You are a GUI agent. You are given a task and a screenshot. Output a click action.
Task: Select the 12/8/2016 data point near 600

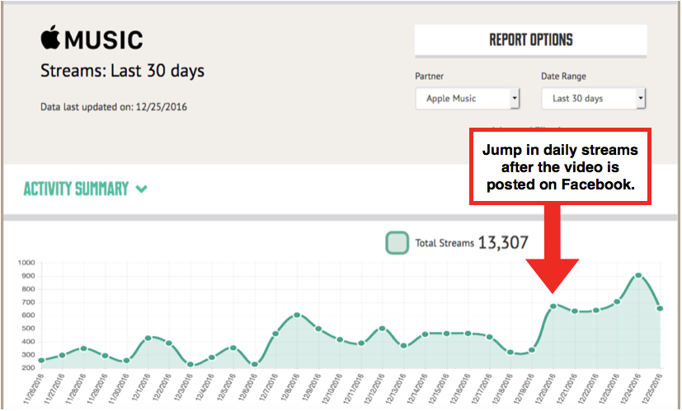[297, 315]
